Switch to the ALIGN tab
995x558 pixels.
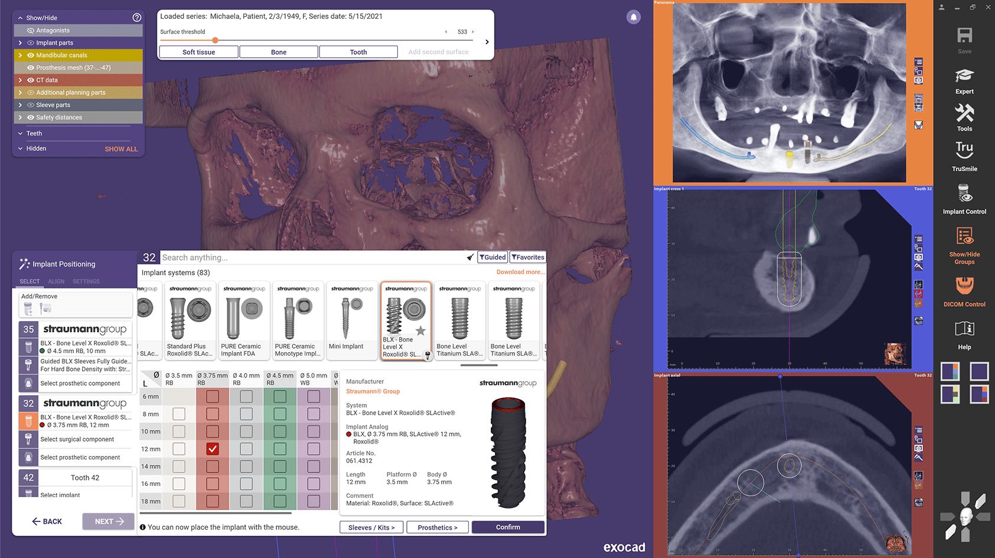[x=57, y=281]
